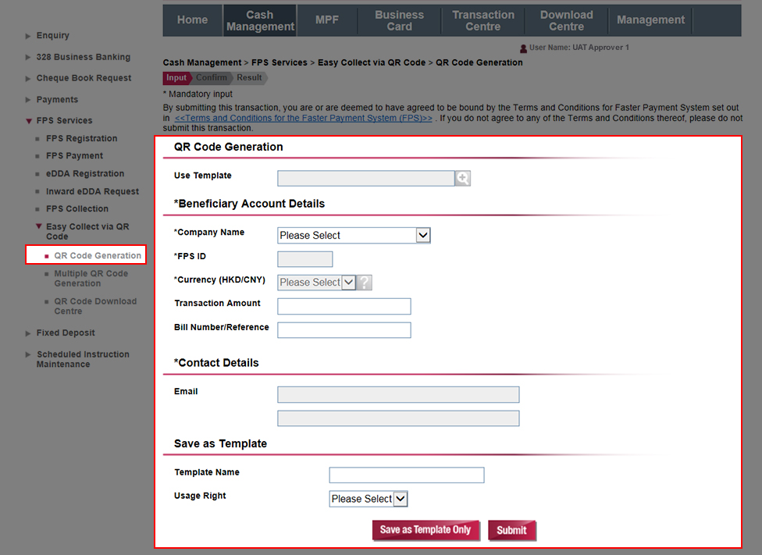762x555 pixels.
Task: Open FPS Terms and Conditions link
Action: pos(303,118)
